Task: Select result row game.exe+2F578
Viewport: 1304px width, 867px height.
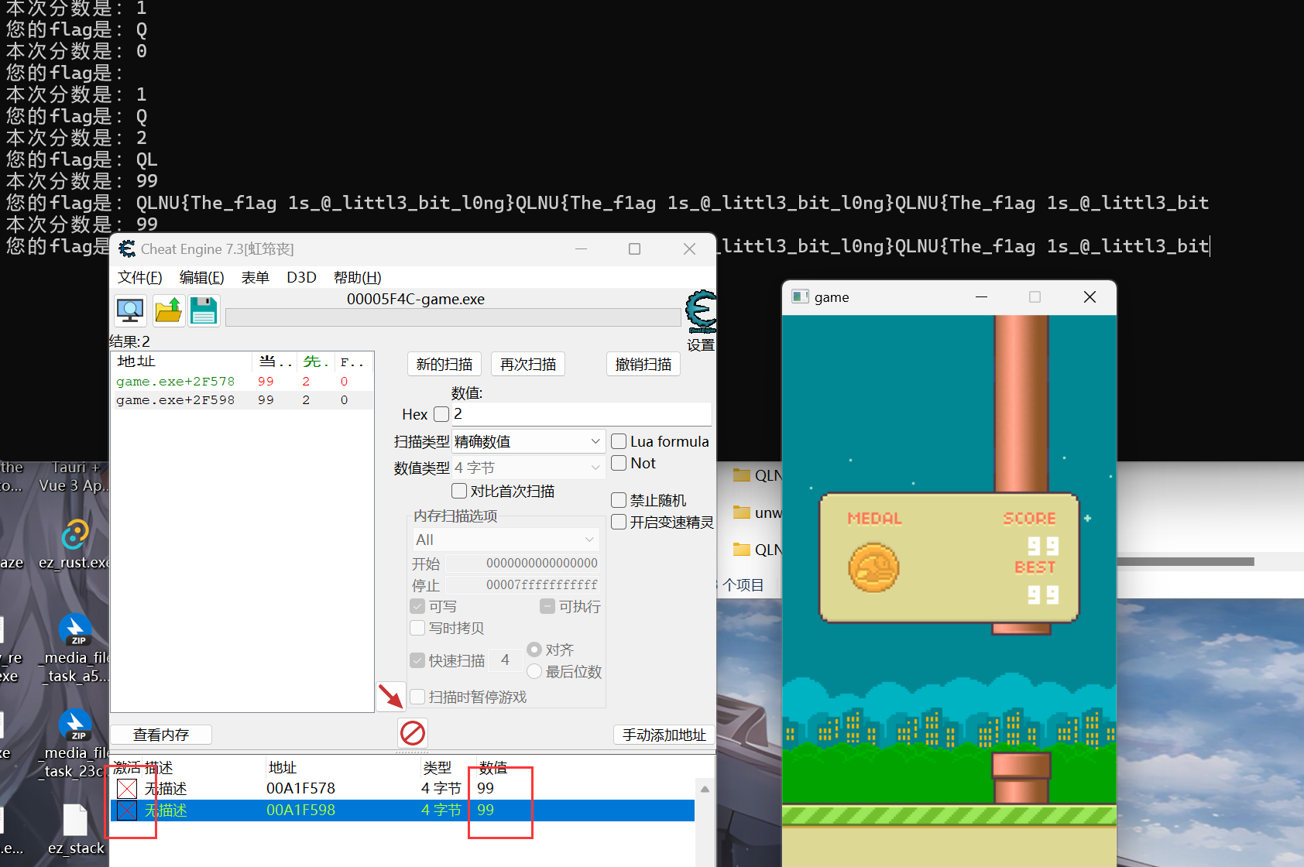Action: [242, 382]
